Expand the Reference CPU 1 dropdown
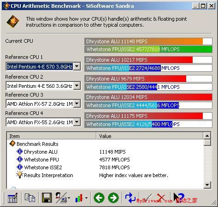This screenshot has width=218, height=207. (77, 67)
